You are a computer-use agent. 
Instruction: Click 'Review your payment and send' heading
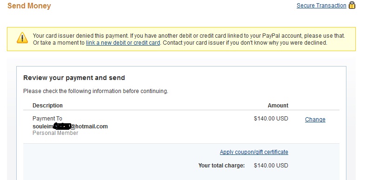(74, 78)
